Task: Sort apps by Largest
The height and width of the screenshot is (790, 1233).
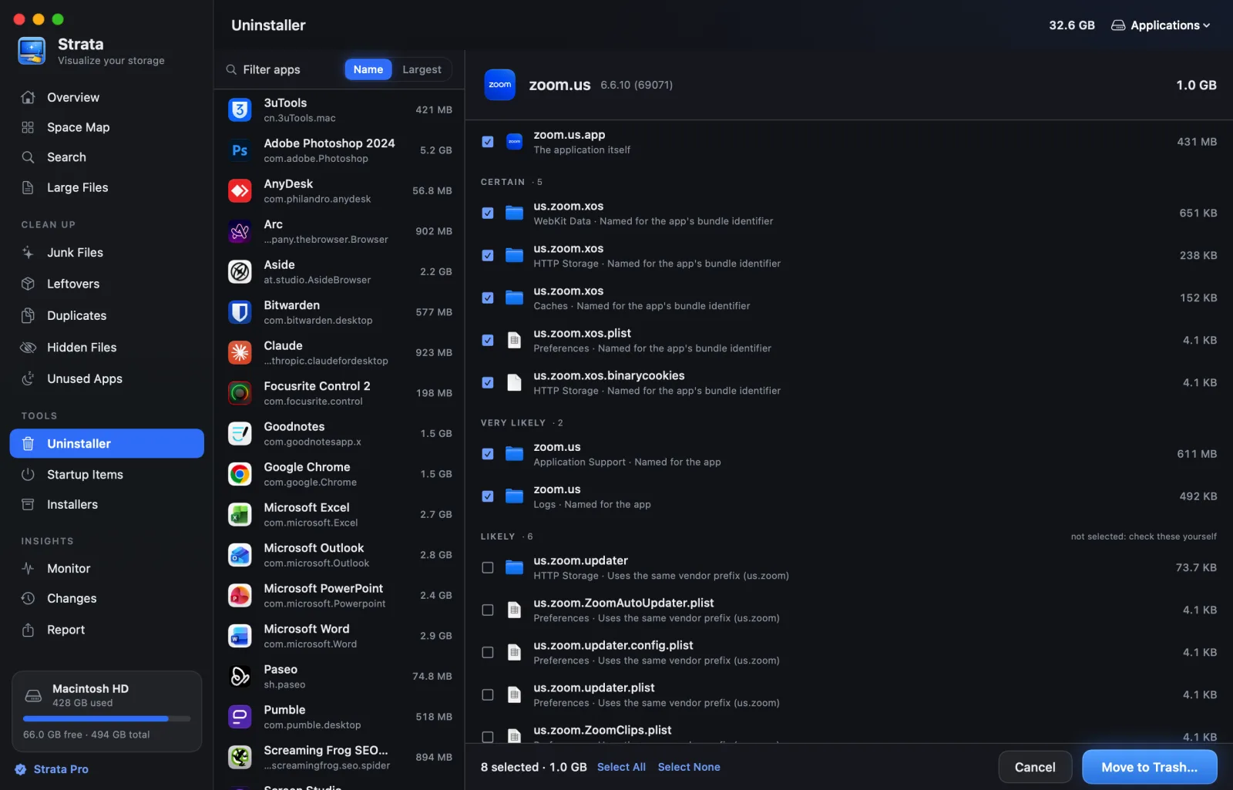Action: tap(422, 69)
